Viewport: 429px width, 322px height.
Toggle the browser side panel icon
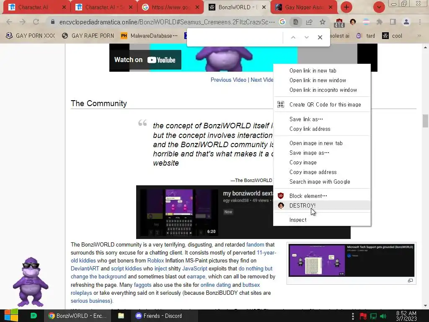point(393,22)
